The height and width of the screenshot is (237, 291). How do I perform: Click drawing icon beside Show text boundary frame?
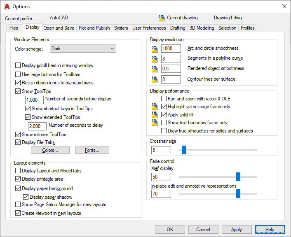pos(155,123)
